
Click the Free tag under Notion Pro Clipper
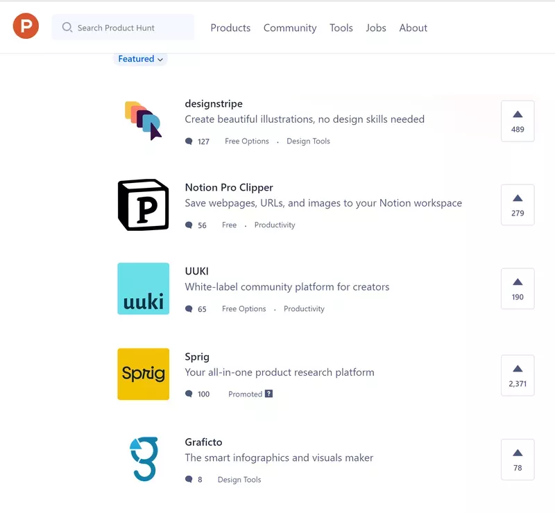[x=229, y=225]
